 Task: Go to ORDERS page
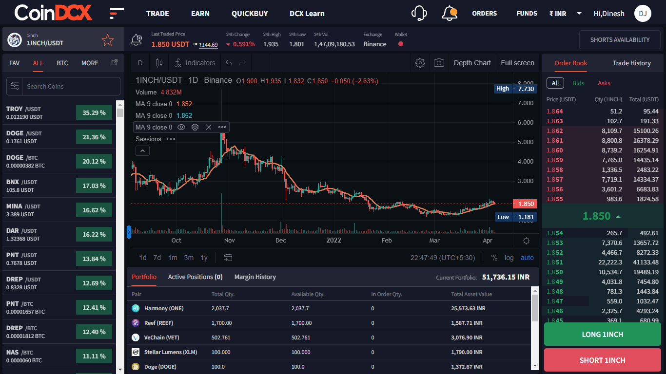coord(485,14)
